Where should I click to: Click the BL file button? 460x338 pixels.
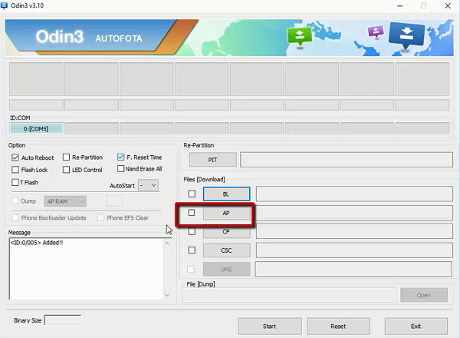226,194
